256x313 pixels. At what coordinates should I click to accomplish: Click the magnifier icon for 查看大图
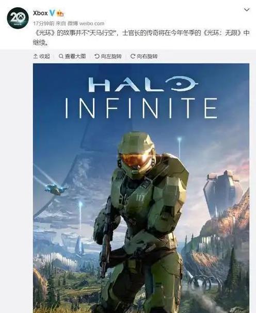click(x=61, y=56)
